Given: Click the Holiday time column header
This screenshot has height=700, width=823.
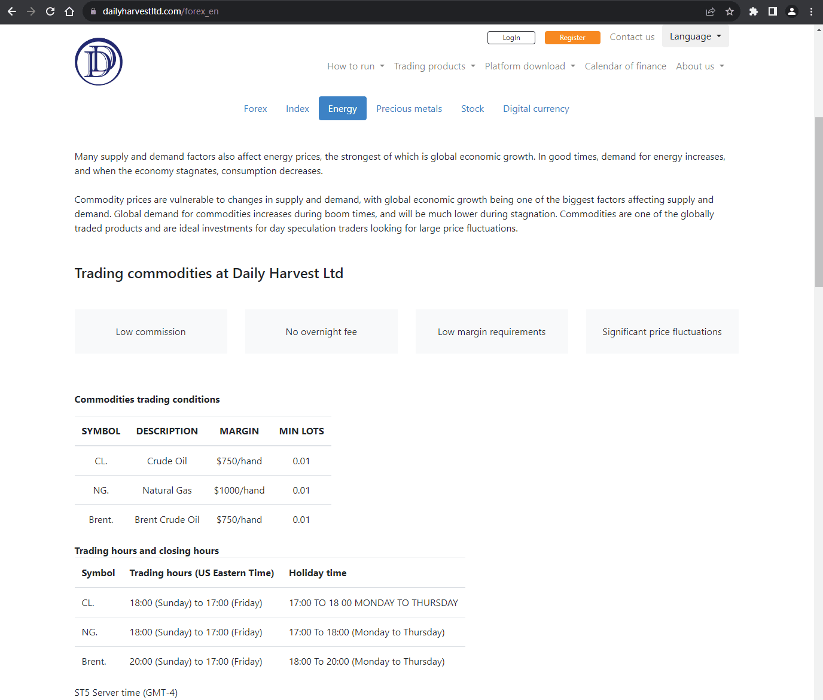Looking at the screenshot, I should coord(318,573).
